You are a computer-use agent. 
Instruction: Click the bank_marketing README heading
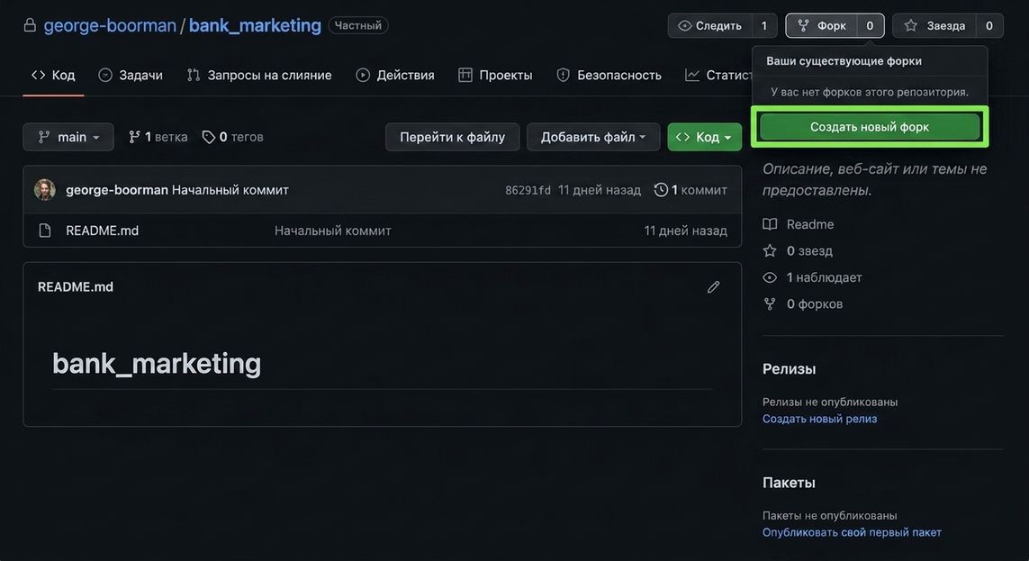click(156, 364)
